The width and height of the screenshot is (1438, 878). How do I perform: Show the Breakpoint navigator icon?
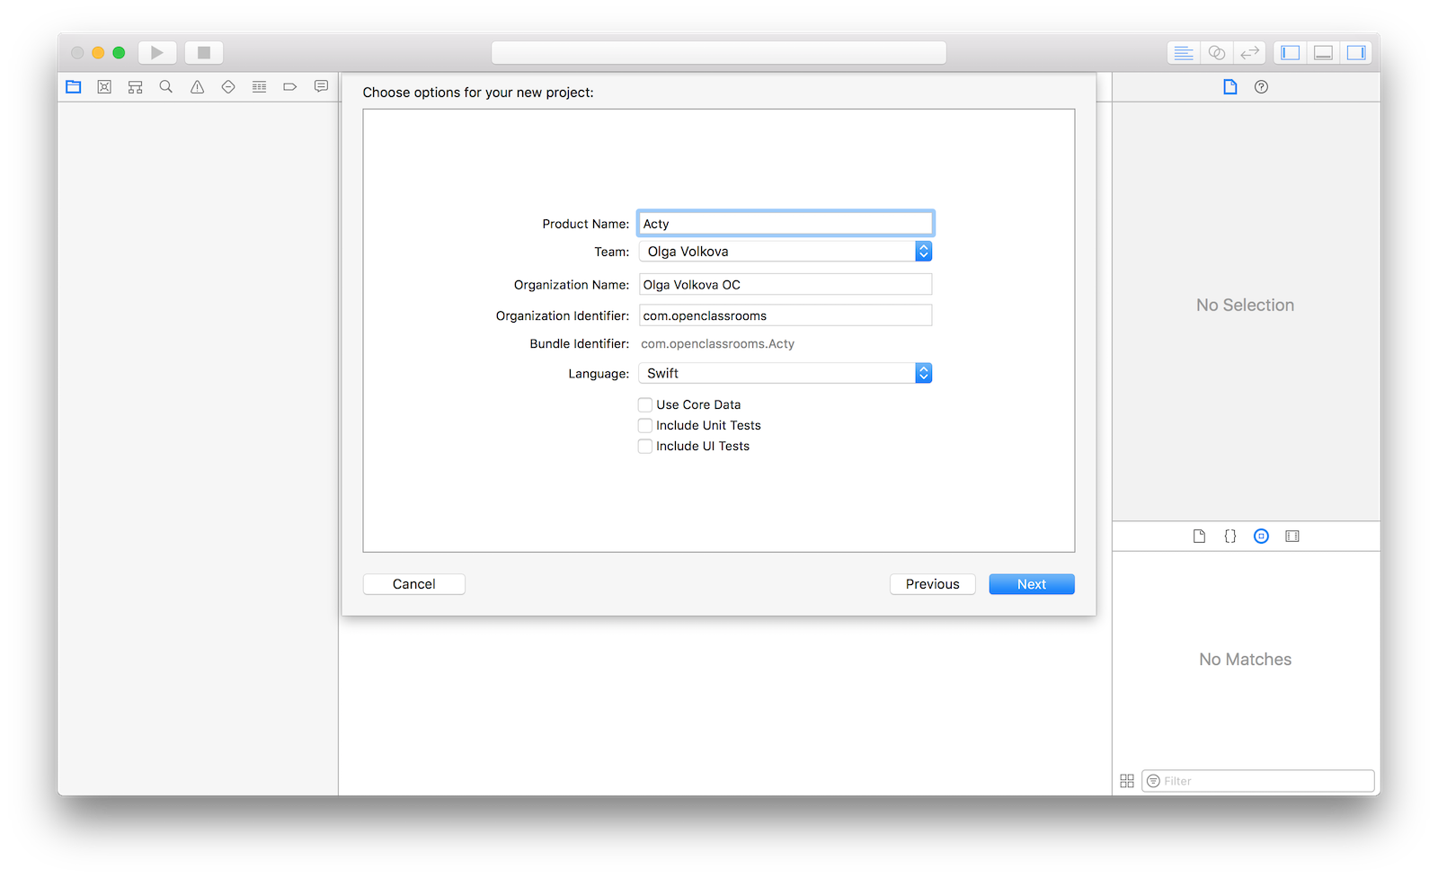(x=289, y=87)
